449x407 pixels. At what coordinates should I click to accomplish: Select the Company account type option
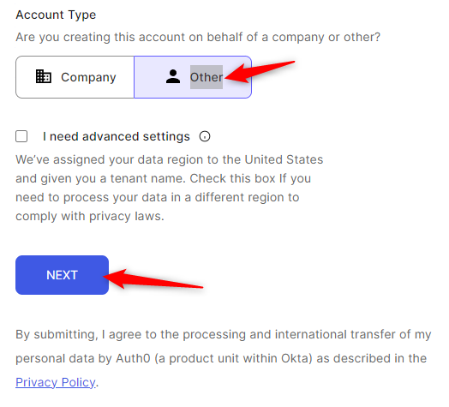point(75,77)
